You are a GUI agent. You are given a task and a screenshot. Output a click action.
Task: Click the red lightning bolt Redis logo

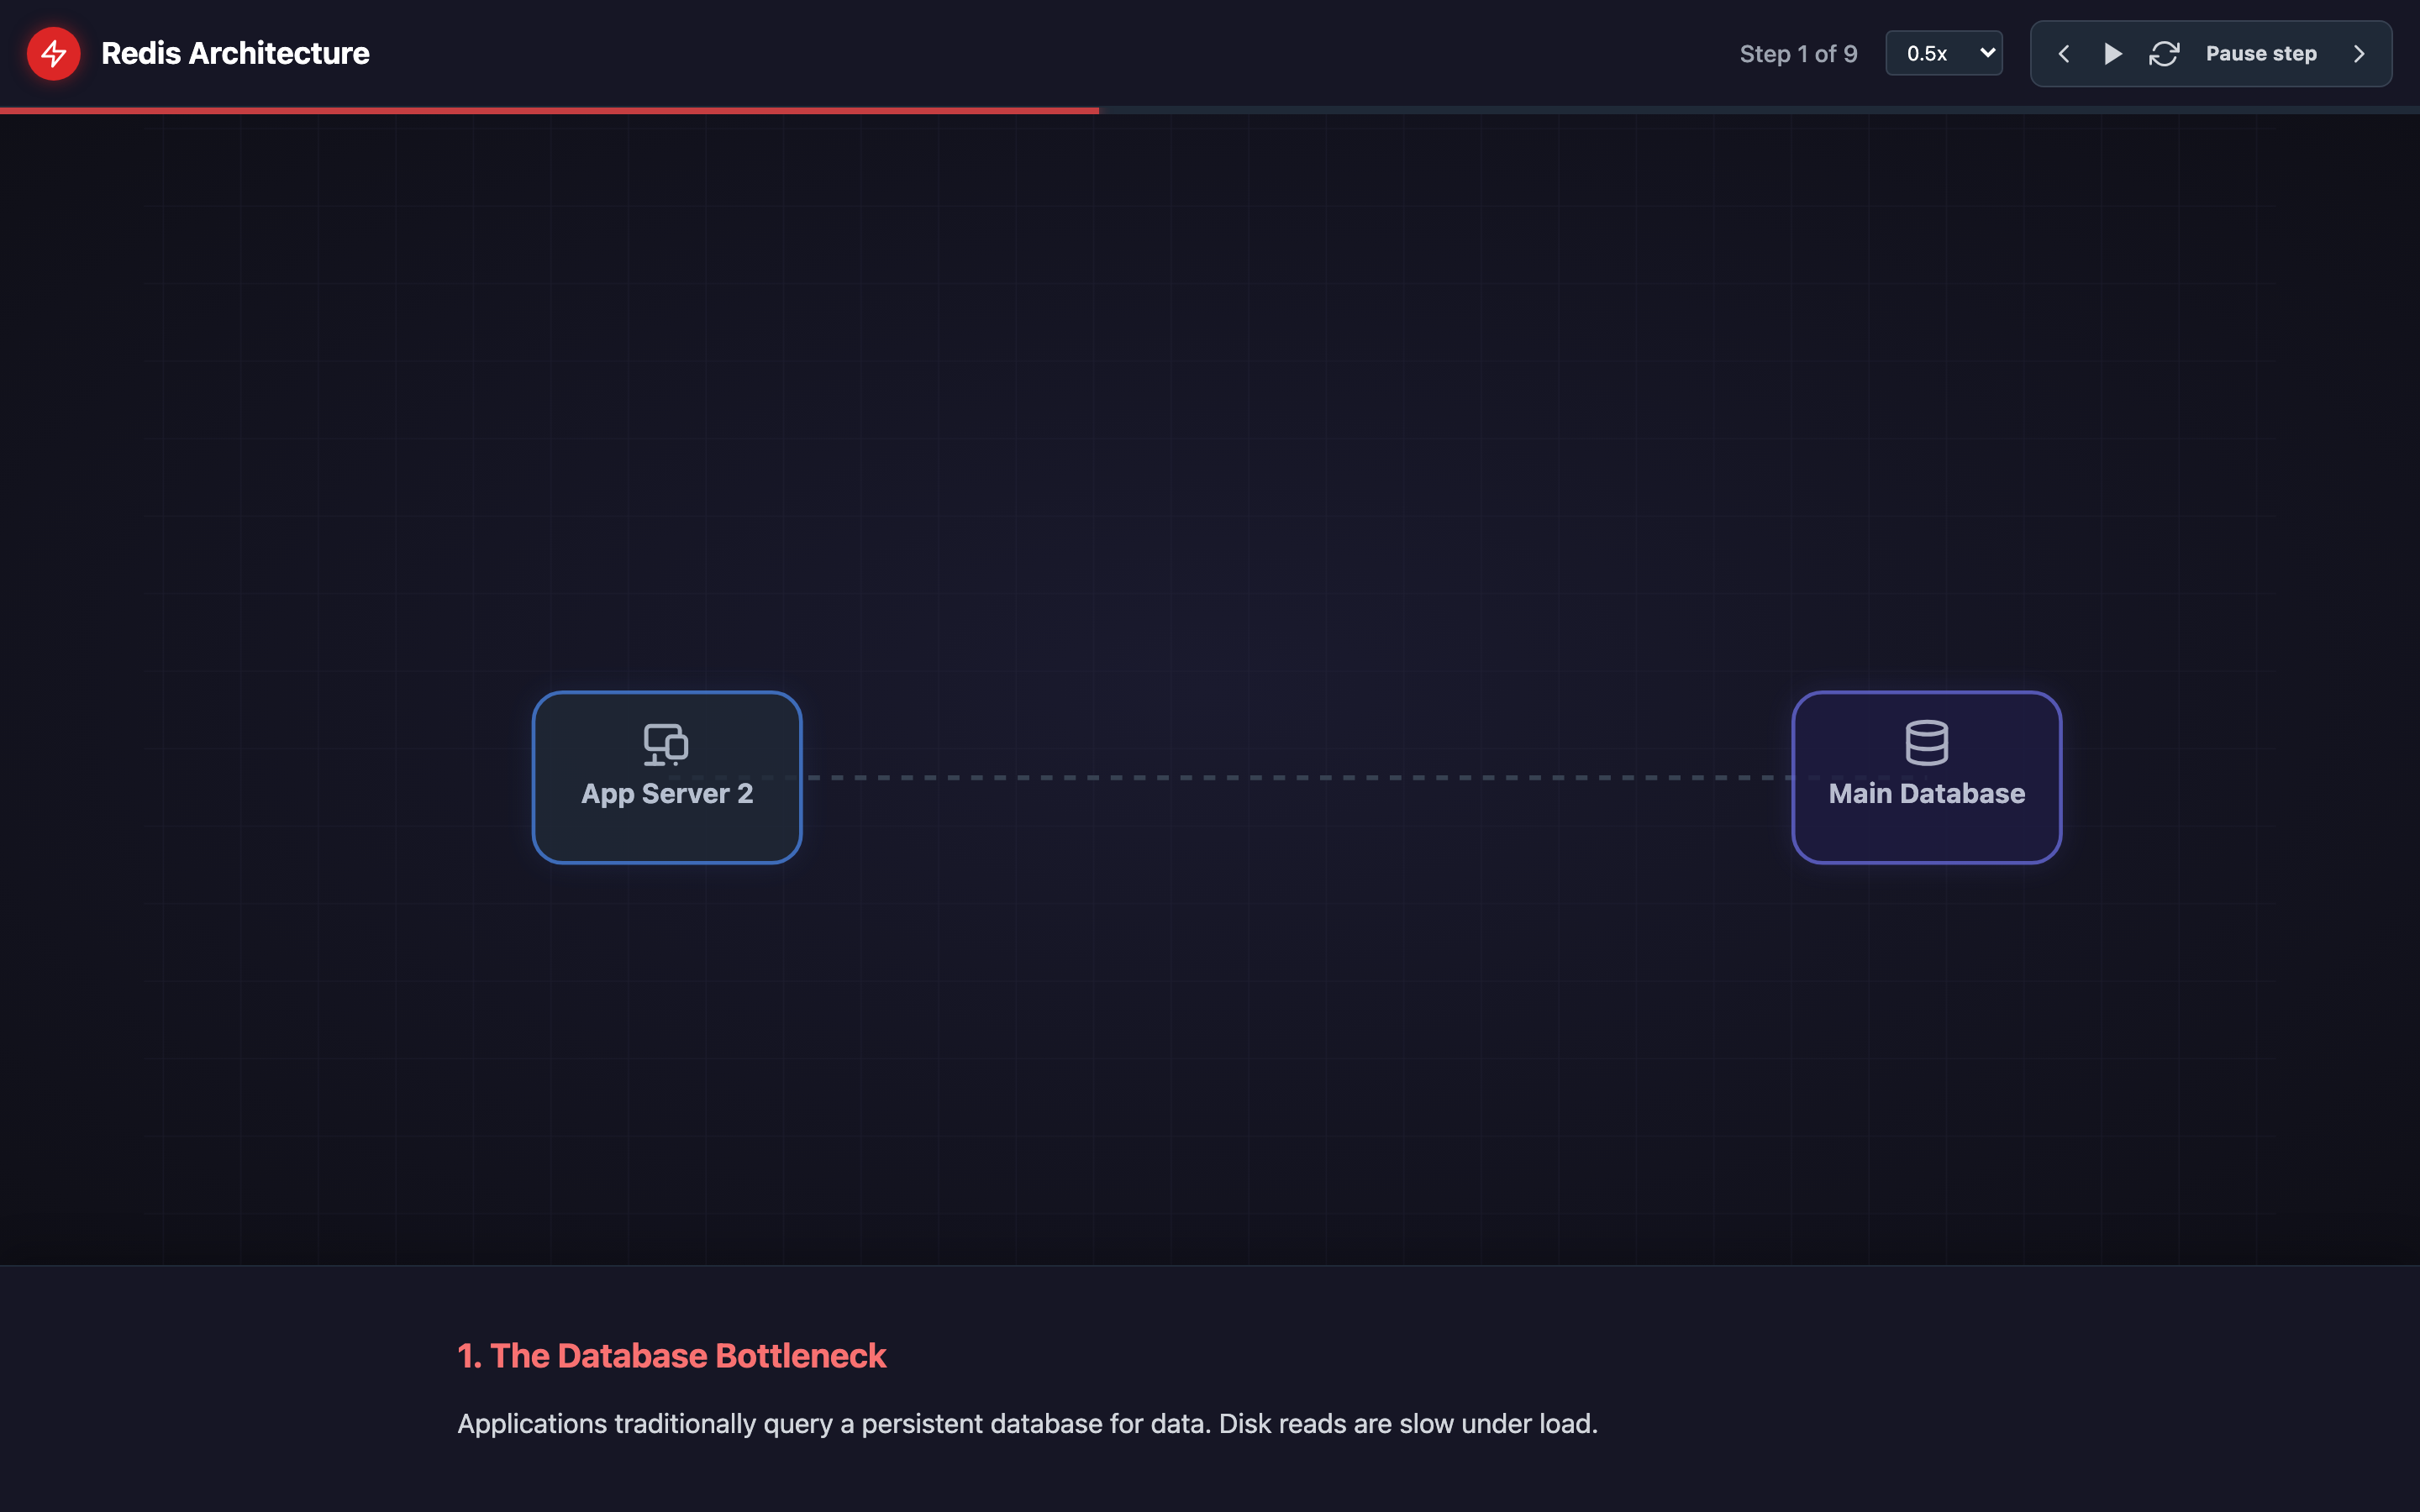coord(54,54)
